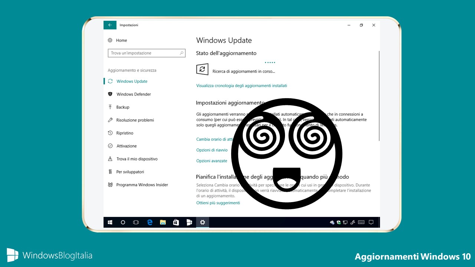Screen dimensions: 475x267
Task: Open Task View on the taskbar
Action: point(136,222)
